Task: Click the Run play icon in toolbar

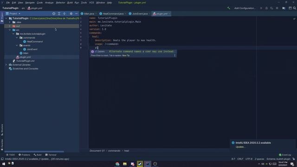Action: click(x=261, y=8)
